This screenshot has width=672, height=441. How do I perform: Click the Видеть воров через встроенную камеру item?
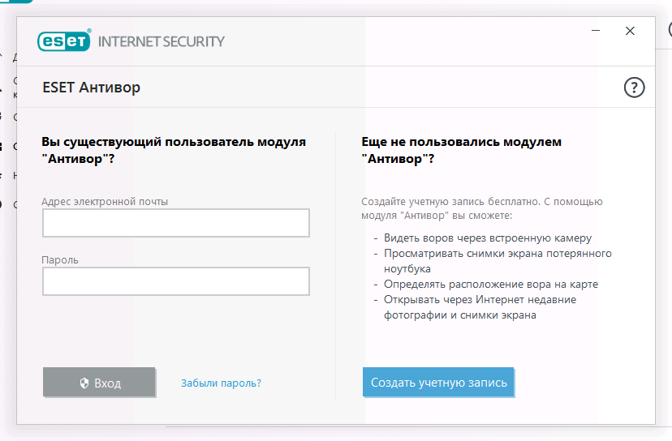[487, 238]
